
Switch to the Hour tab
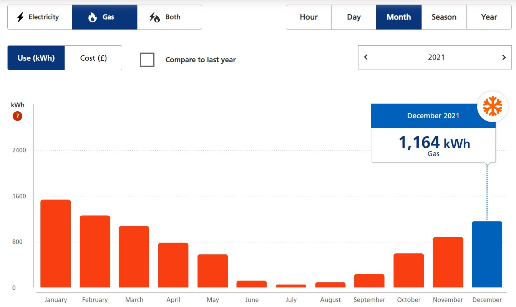(309, 17)
